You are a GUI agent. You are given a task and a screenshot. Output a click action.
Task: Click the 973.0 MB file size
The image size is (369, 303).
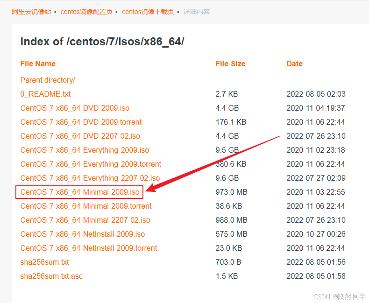click(x=231, y=192)
